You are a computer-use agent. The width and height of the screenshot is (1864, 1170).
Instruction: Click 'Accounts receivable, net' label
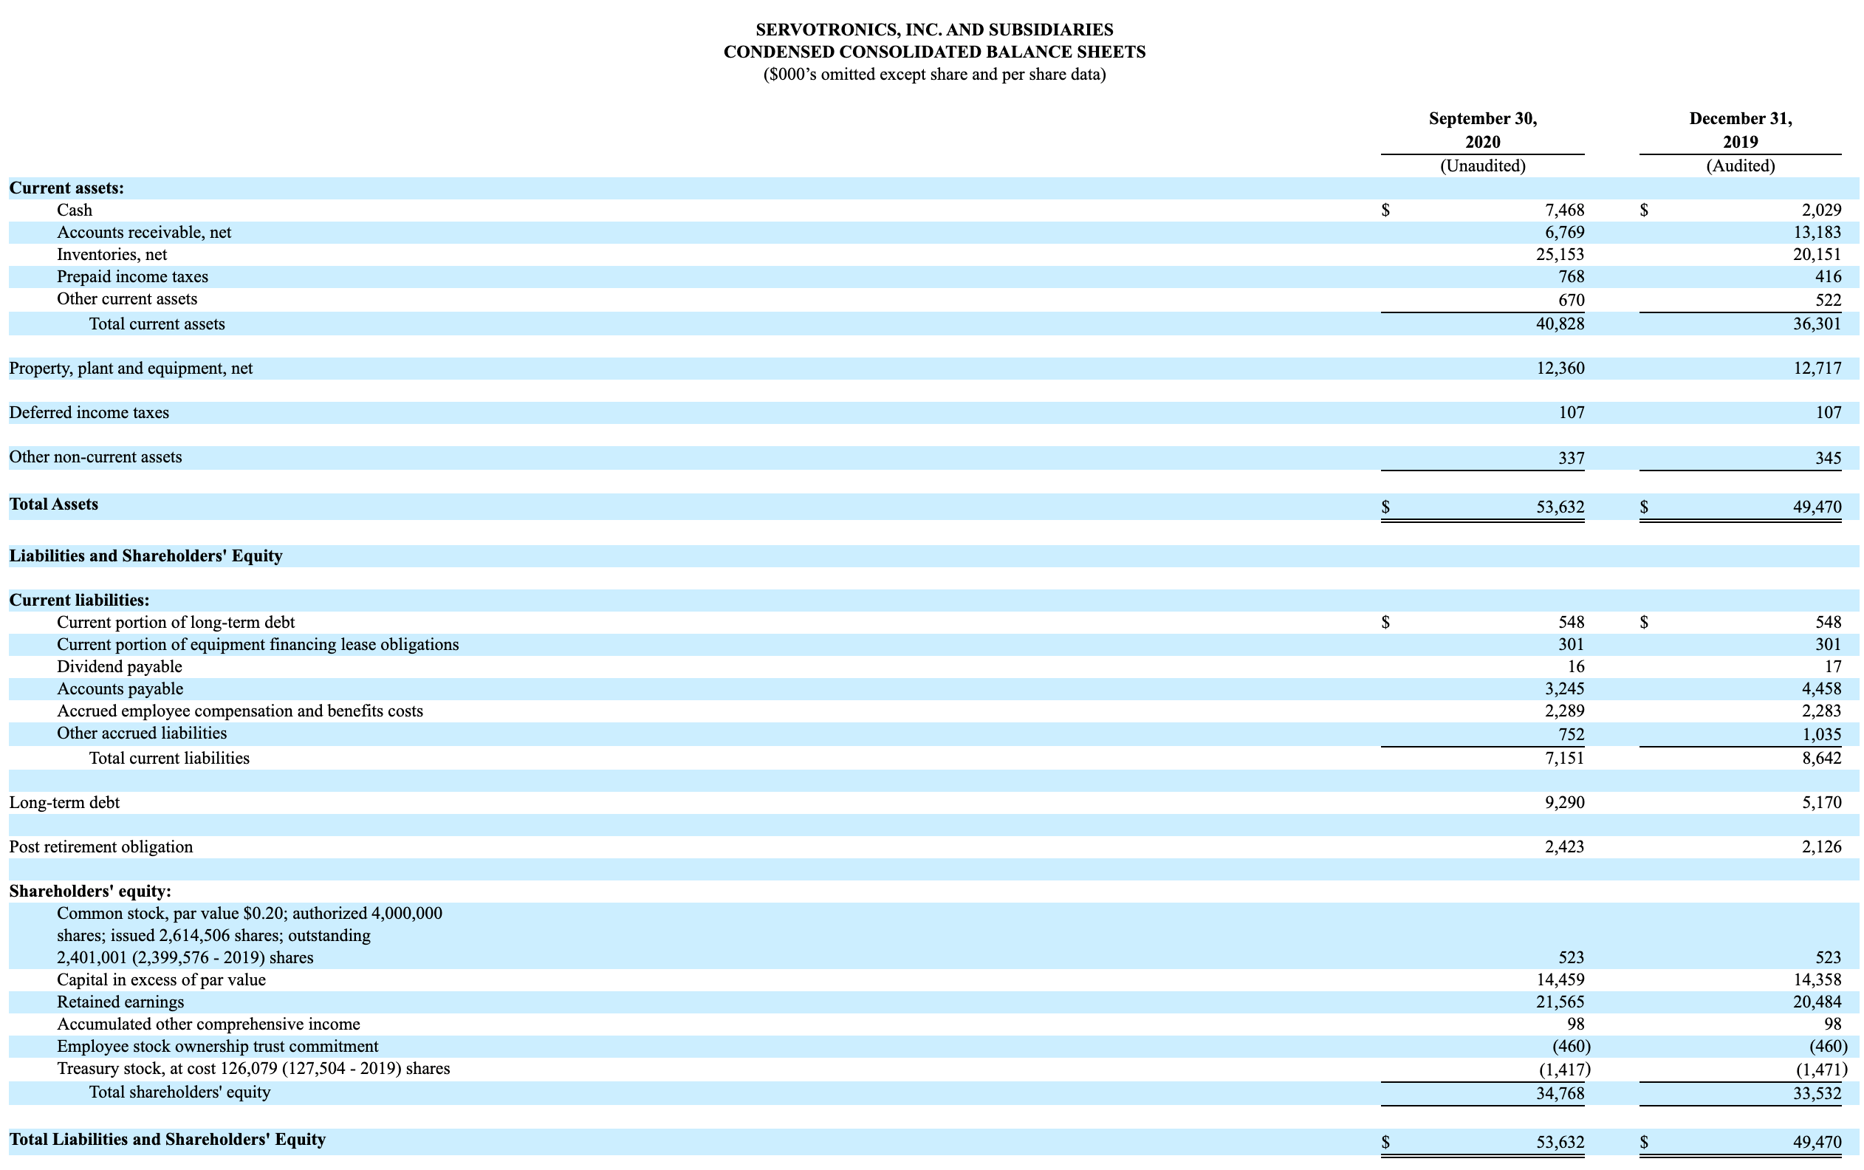(x=144, y=232)
